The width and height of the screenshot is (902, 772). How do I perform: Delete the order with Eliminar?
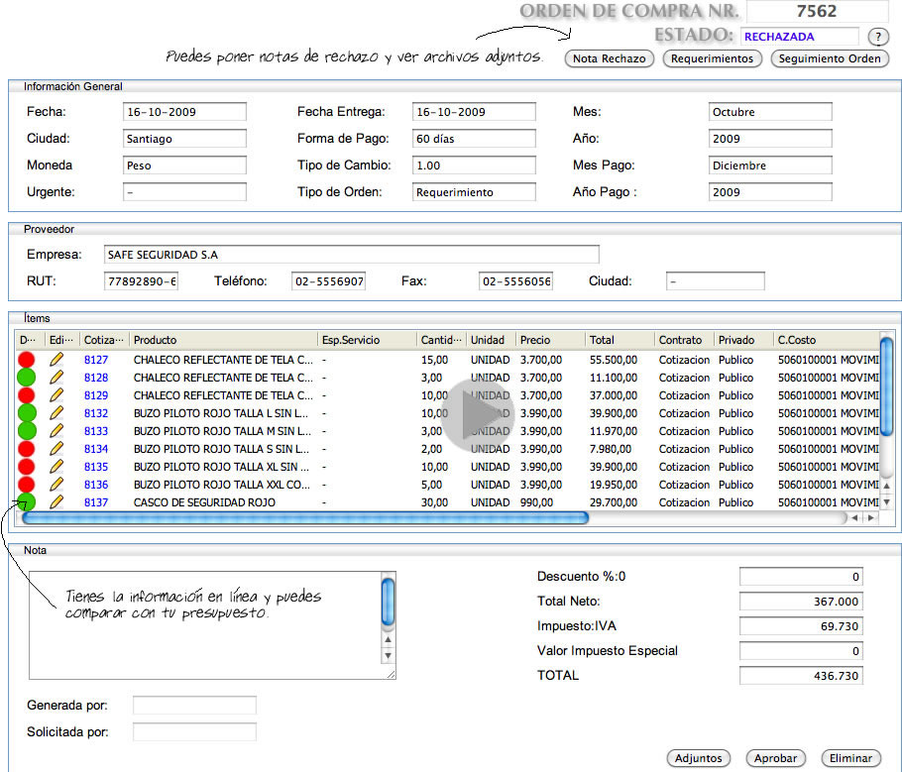[850, 758]
